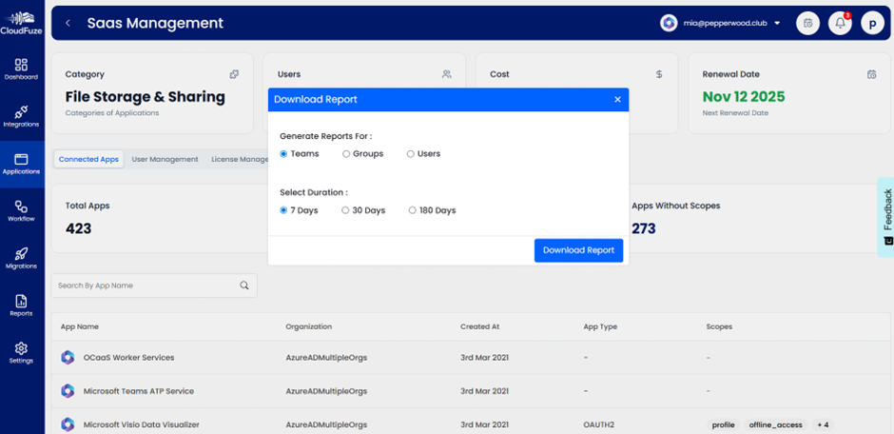This screenshot has height=434, width=894.
Task: Focus the Search By App Name field
Action: (x=154, y=286)
